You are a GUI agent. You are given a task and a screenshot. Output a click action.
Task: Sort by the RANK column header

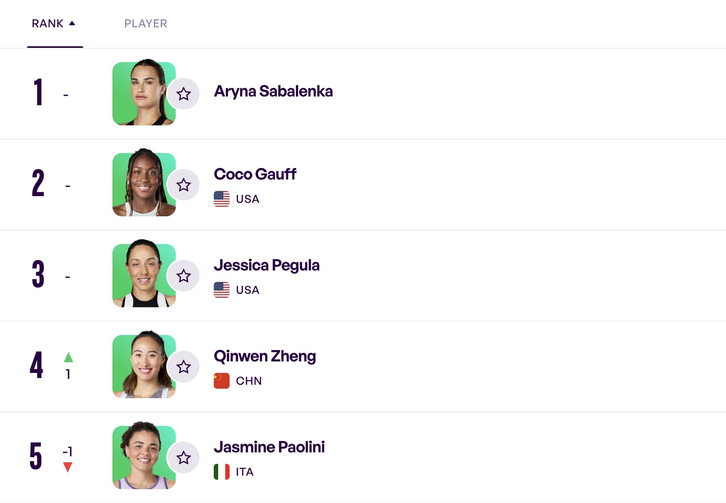(48, 23)
